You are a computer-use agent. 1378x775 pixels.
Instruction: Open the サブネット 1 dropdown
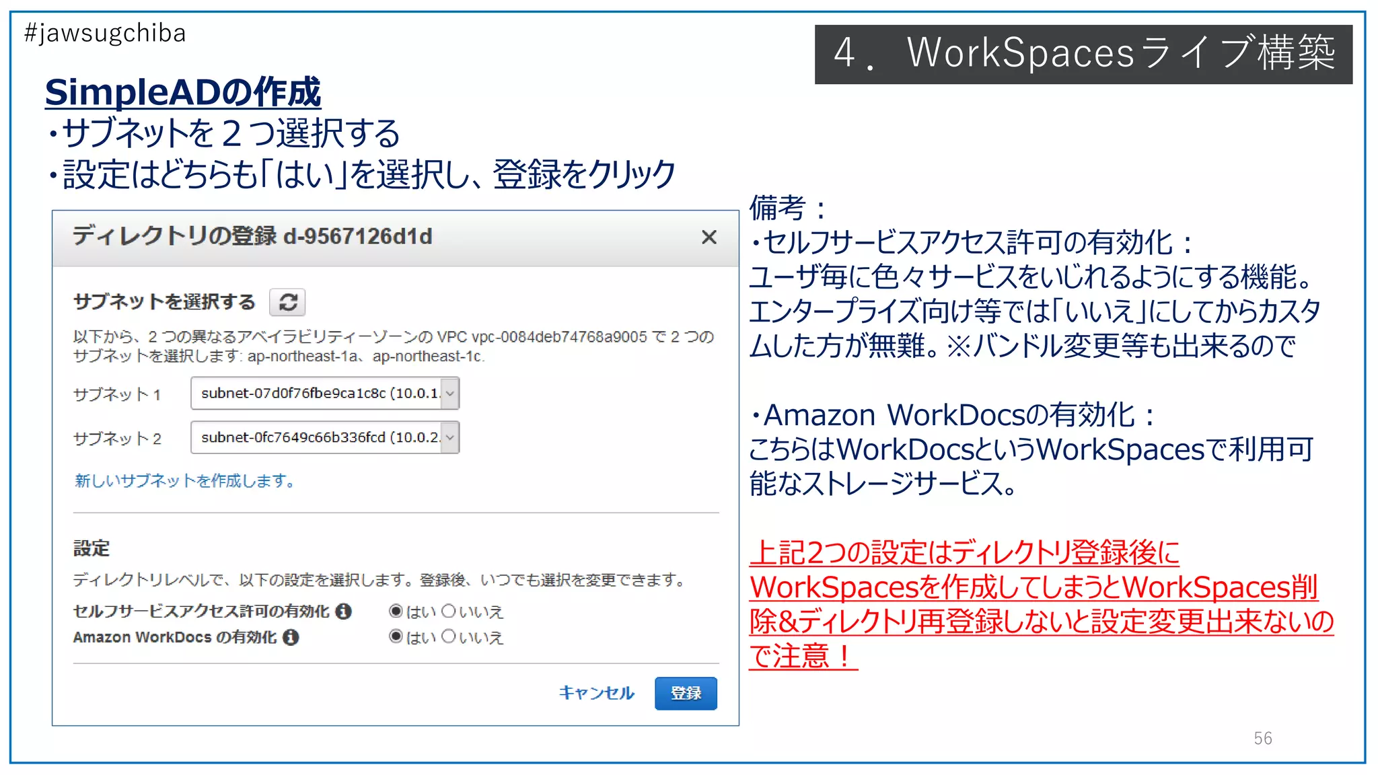[325, 394]
